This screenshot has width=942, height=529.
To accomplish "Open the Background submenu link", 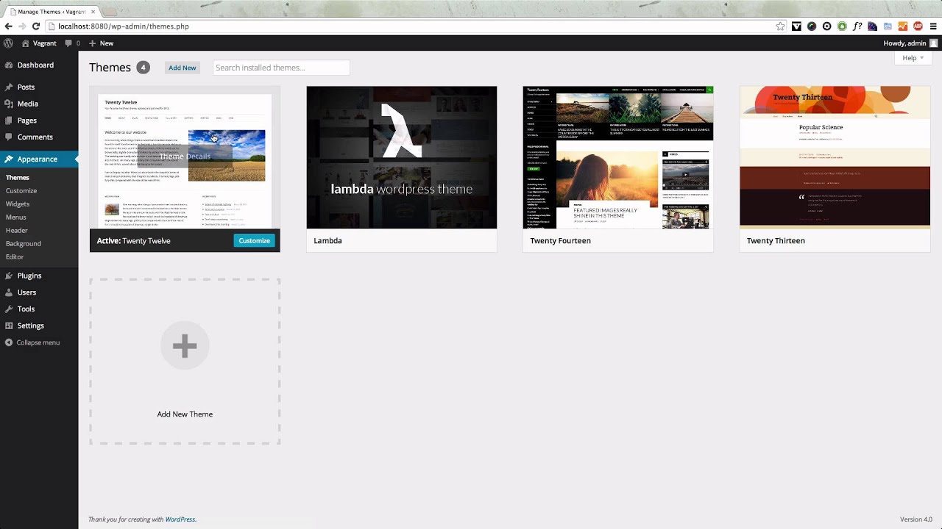I will tap(24, 243).
